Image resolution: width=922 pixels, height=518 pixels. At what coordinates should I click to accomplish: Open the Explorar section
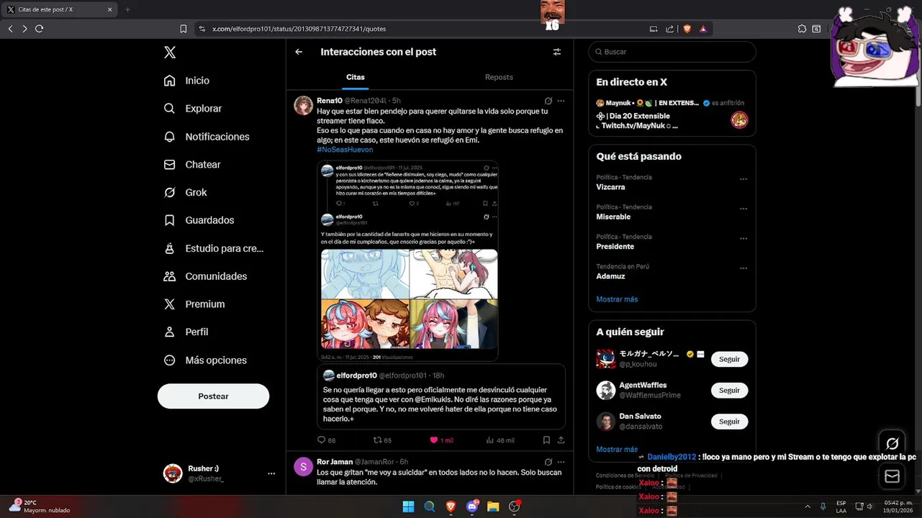click(x=192, y=109)
